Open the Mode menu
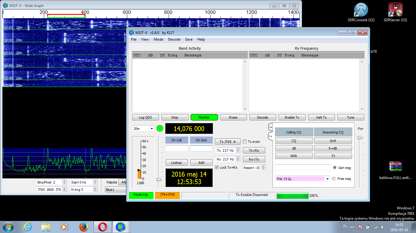This screenshot has height=233, width=416. tap(158, 39)
